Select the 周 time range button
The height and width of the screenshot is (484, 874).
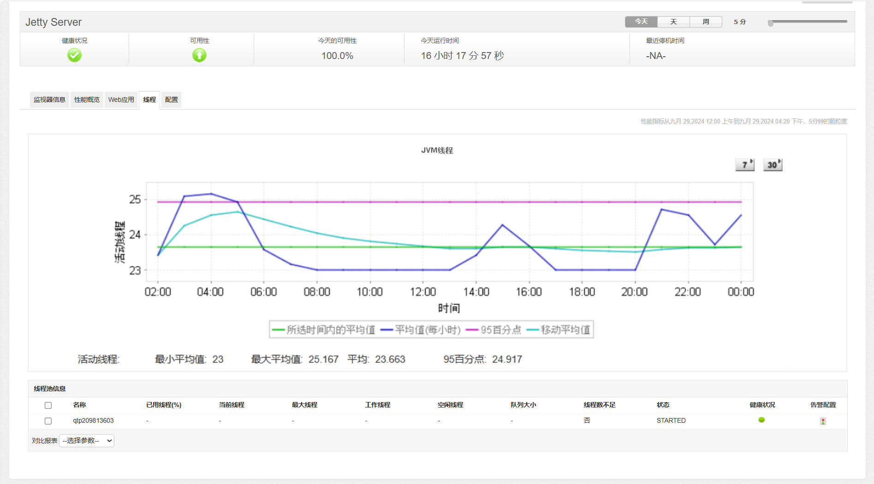(706, 22)
